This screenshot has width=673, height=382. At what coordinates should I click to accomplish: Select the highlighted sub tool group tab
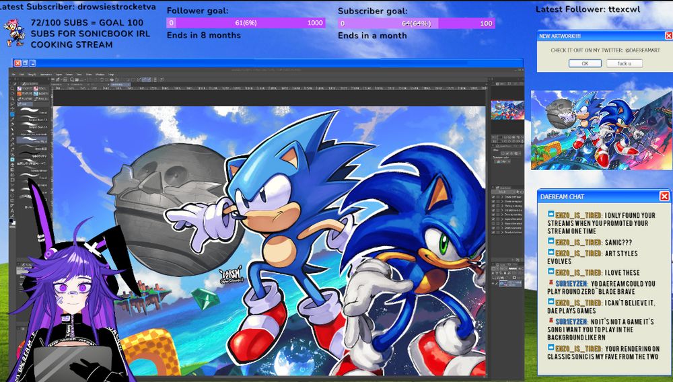click(25, 104)
